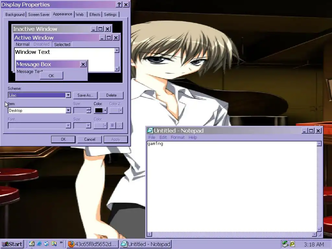Viewport: 332px width, 249px height.
Task: Go to the Effects tab
Action: [x=95, y=14]
